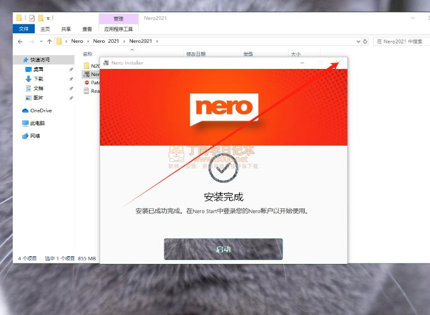430x315 pixels.
Task: Select the Readme text file icon
Action: pos(86,91)
